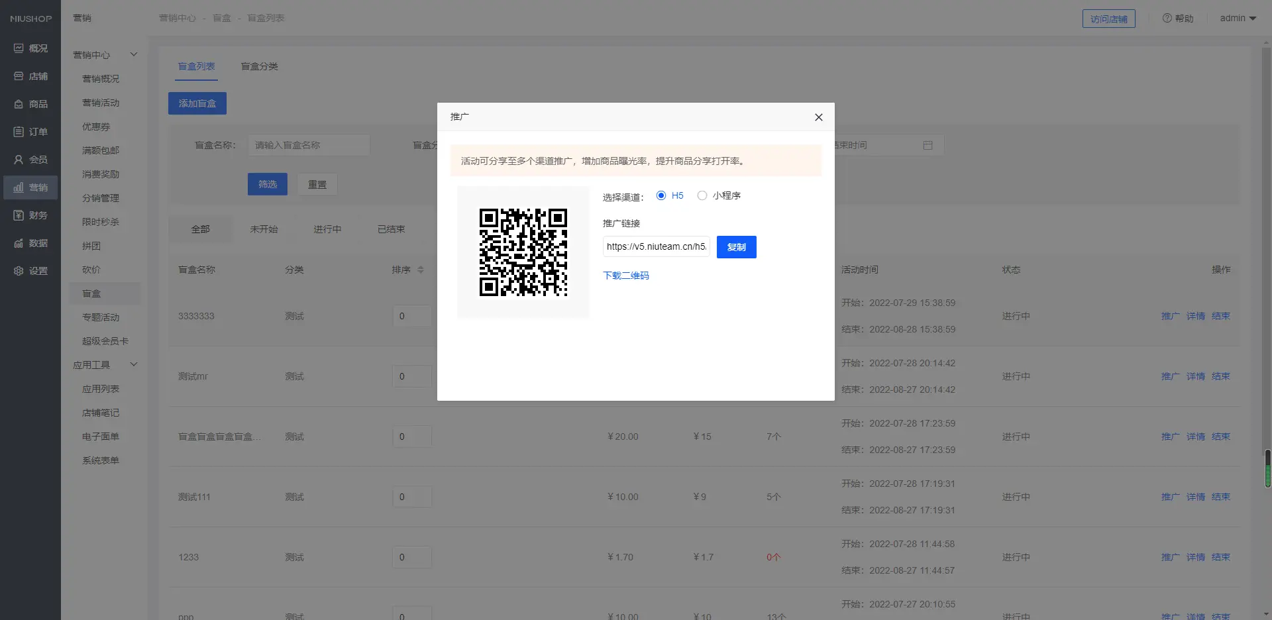This screenshot has height=620, width=1272.
Task: Open the 店铺 store icon in sidebar
Action: coord(19,76)
